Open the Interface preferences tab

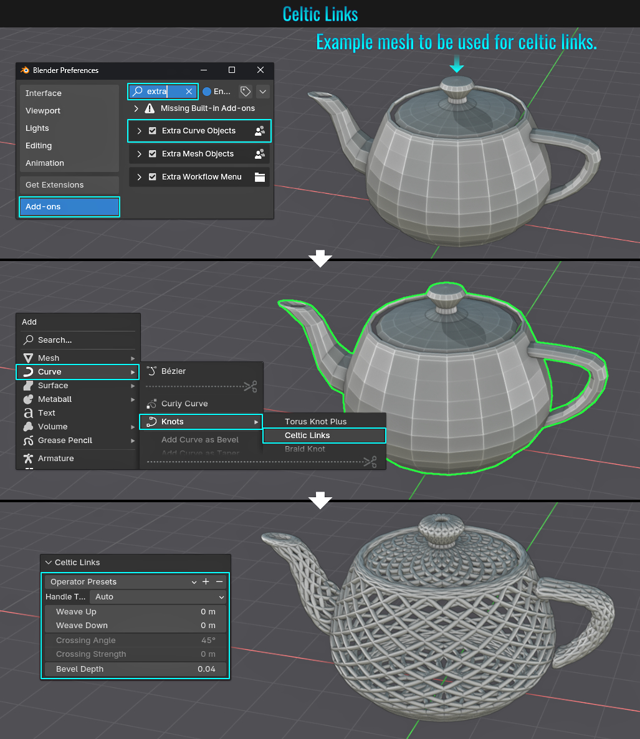coord(69,93)
